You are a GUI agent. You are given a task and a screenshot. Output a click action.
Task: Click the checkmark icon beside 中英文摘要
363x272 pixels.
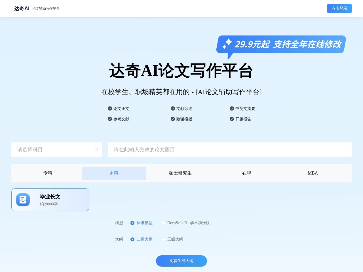[x=232, y=108]
